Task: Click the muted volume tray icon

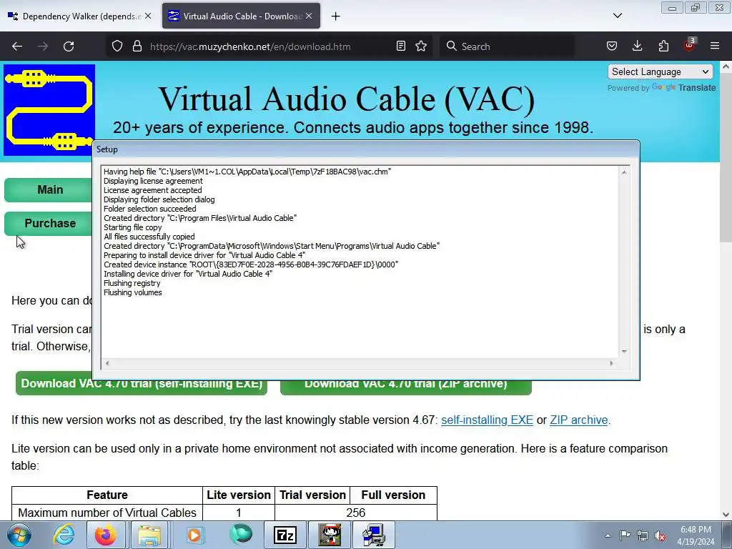Action: 660,536
